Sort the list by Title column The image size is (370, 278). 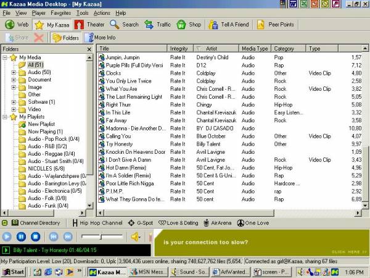[x=132, y=48]
